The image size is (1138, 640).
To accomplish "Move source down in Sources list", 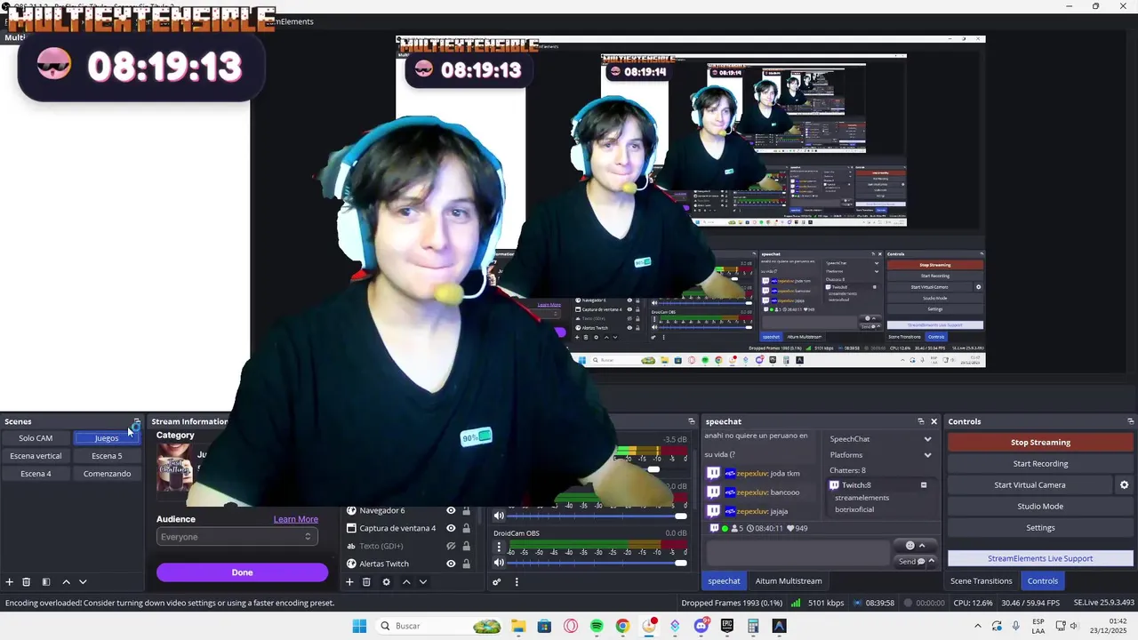I will point(423,582).
